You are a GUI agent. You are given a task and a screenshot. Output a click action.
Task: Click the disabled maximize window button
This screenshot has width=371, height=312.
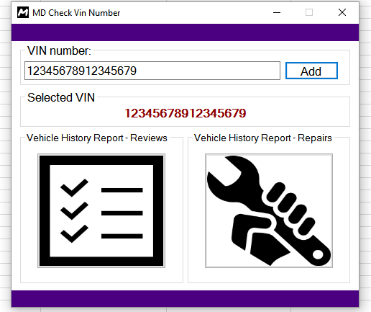pyautogui.click(x=309, y=12)
